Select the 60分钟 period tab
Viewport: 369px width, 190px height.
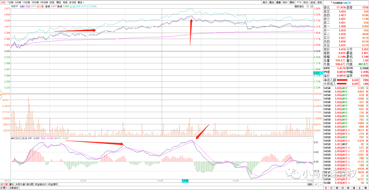(x=44, y=2)
